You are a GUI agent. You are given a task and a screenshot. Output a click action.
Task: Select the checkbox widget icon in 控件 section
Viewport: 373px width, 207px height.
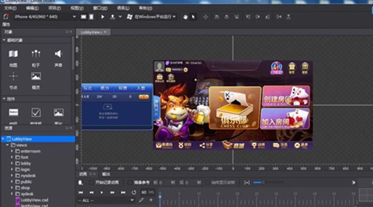36,113
